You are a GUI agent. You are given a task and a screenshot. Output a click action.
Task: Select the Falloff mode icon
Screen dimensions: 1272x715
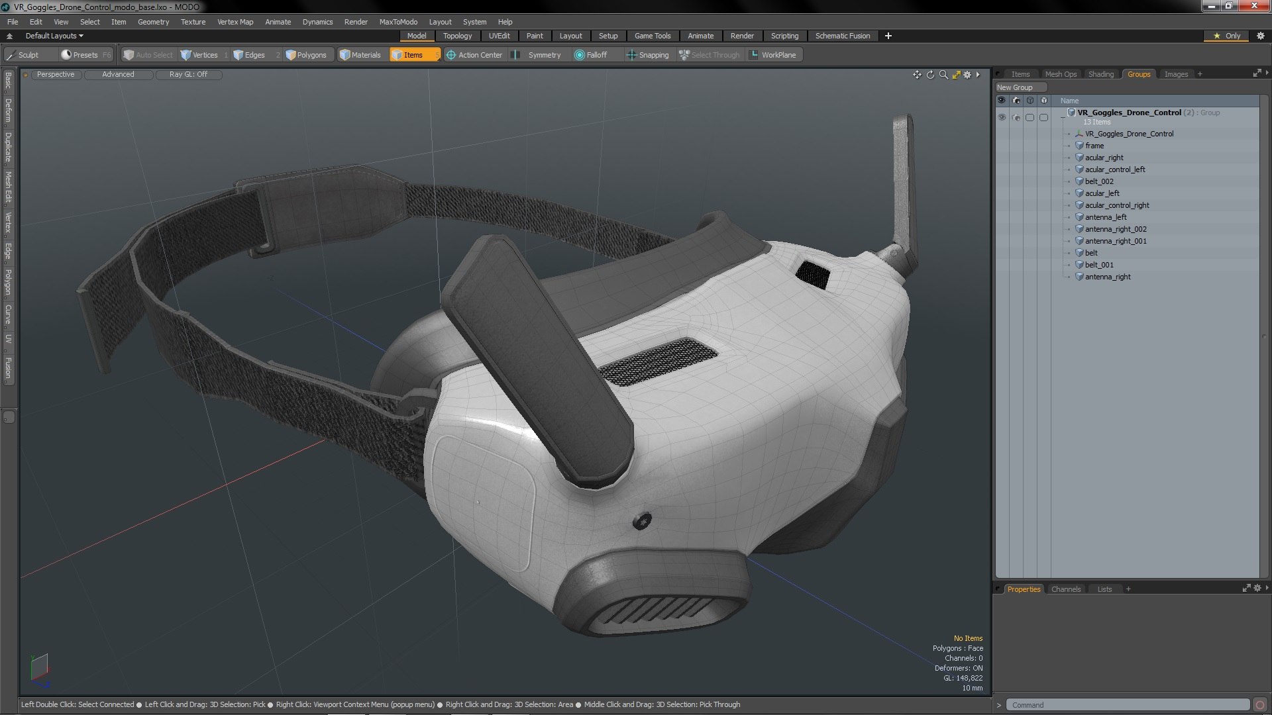(x=581, y=55)
